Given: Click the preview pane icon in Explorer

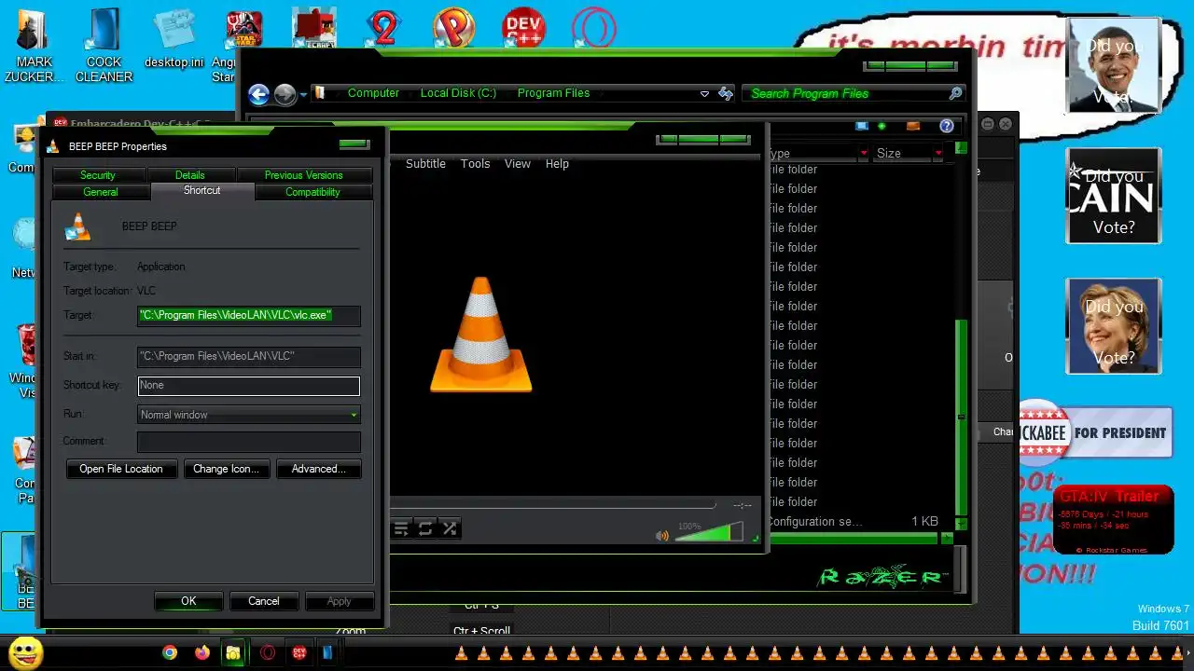Looking at the screenshot, I should 913,126.
